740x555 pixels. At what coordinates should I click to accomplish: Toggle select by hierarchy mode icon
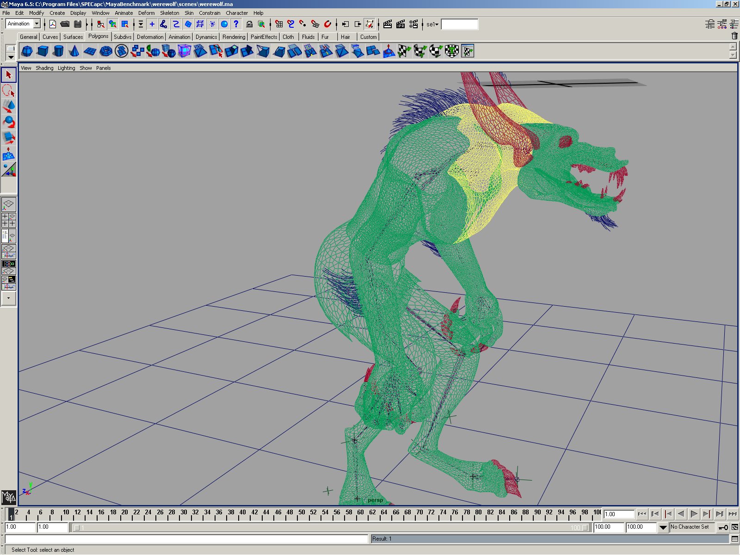pyautogui.click(x=100, y=24)
